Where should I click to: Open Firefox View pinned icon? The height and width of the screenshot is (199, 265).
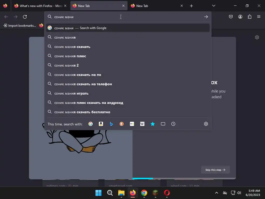point(5,6)
